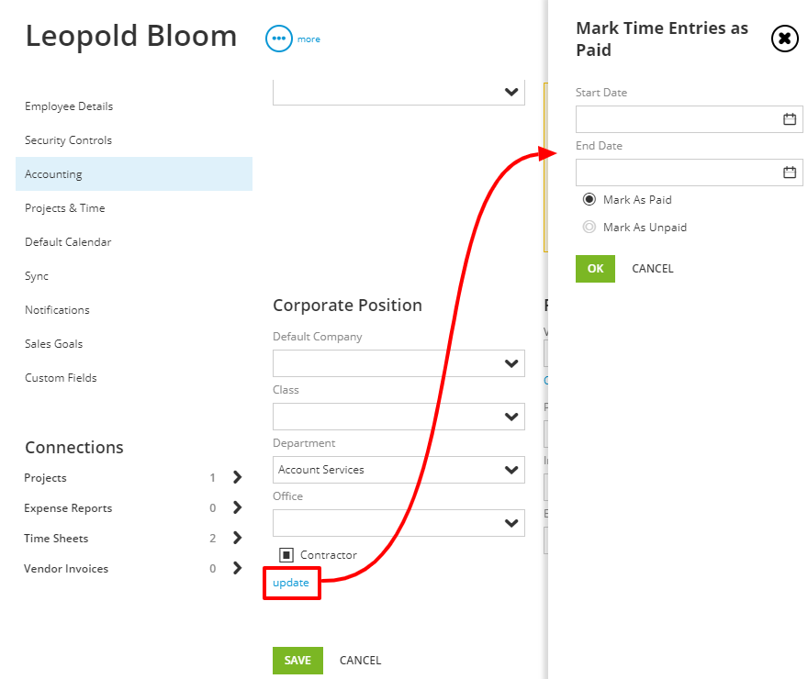Select the Mark As Paid option
Screen dimensions: 808x679
tap(589, 199)
